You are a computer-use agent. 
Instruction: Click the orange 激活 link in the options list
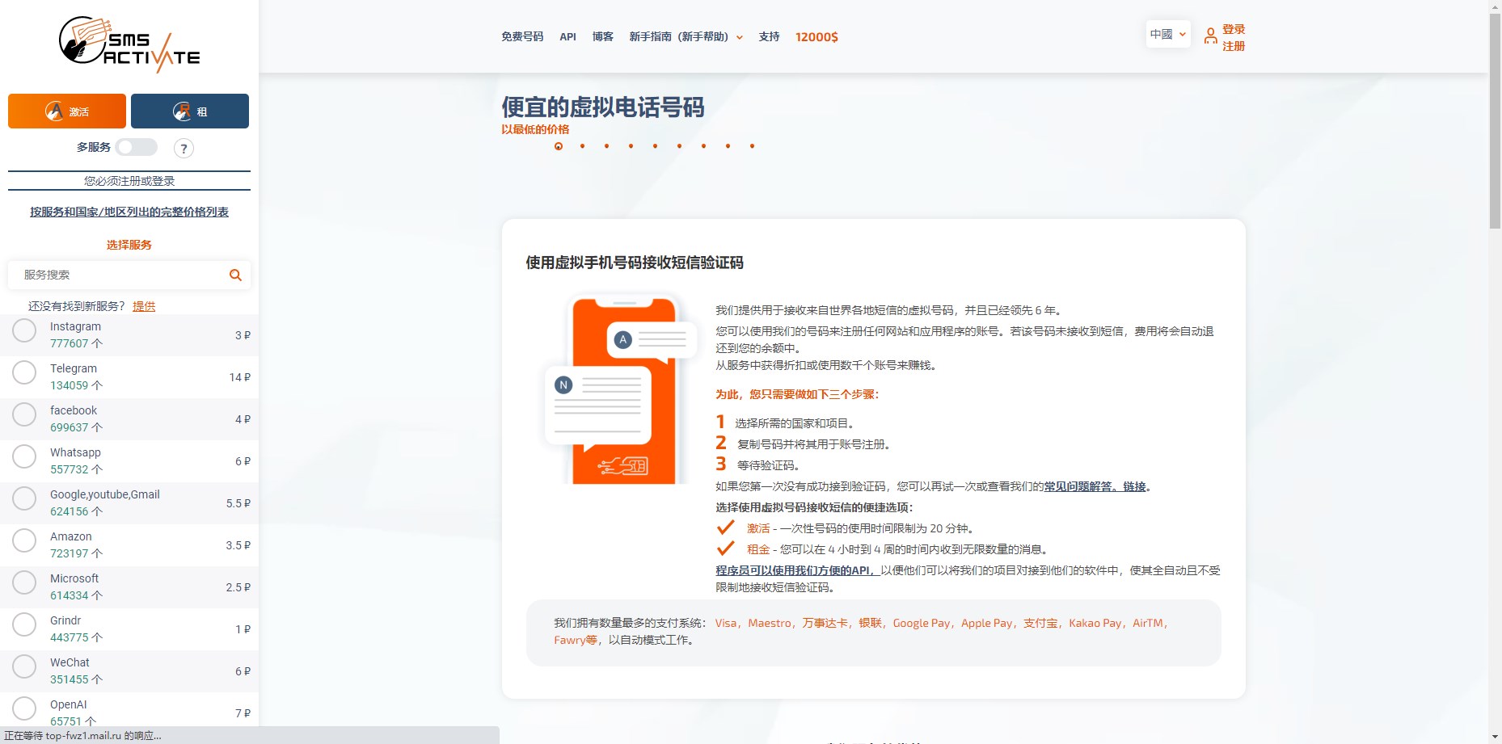pyautogui.click(x=758, y=528)
